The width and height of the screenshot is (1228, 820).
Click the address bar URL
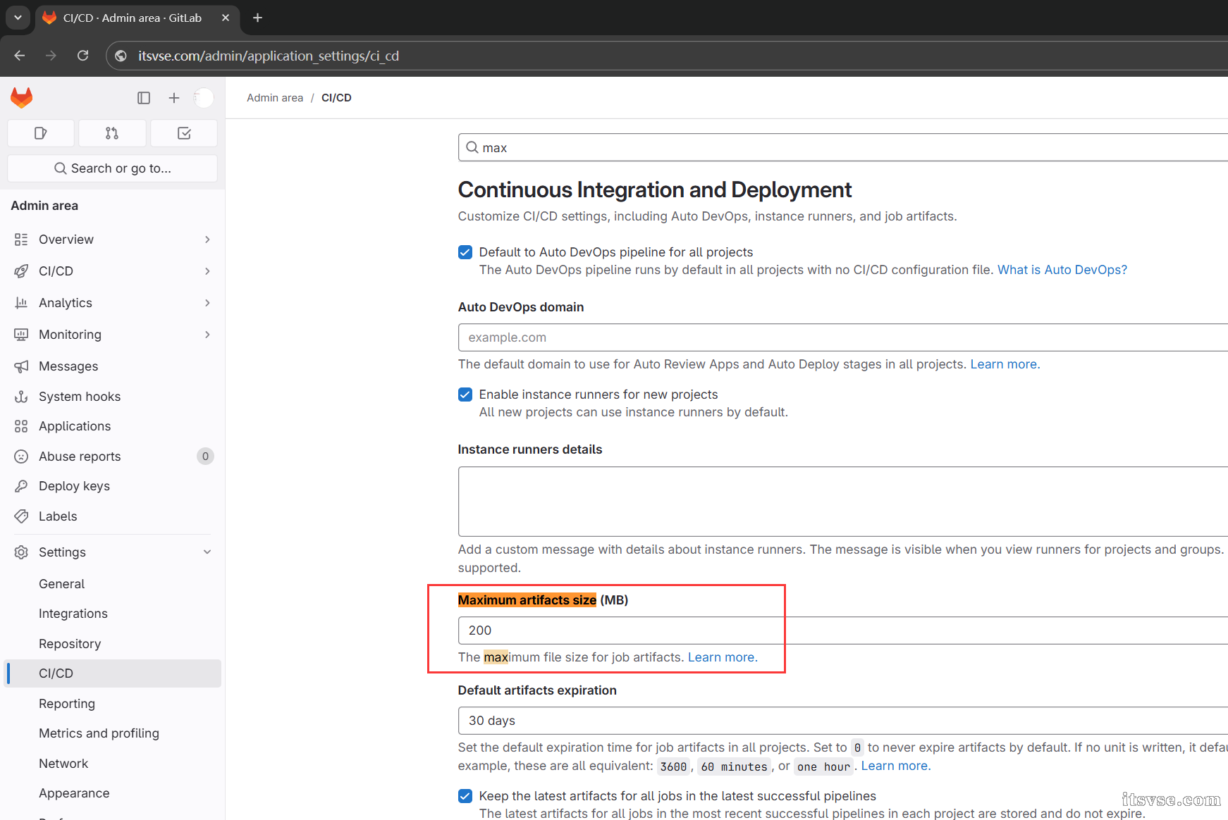pos(269,56)
